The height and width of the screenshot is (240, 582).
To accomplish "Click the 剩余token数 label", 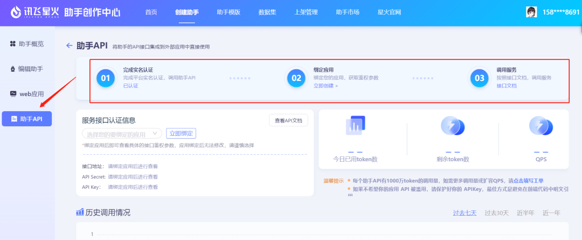I will click(453, 160).
